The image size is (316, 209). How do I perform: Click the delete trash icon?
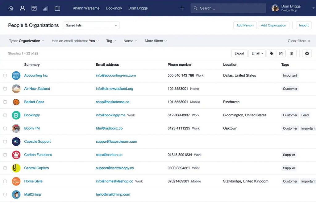291,53
